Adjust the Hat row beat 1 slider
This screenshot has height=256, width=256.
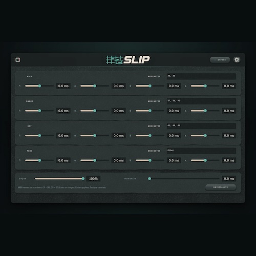[x=39, y=136]
